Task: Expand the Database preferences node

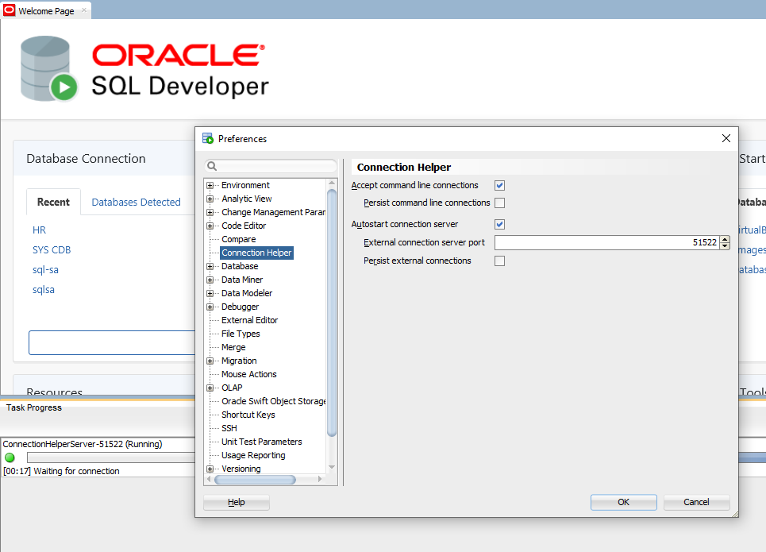Action: [210, 266]
